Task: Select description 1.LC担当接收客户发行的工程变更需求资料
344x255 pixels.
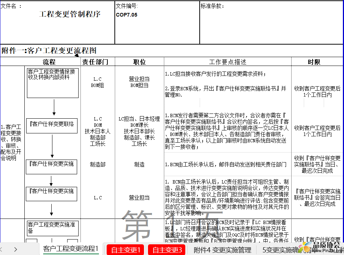Action: (215, 74)
